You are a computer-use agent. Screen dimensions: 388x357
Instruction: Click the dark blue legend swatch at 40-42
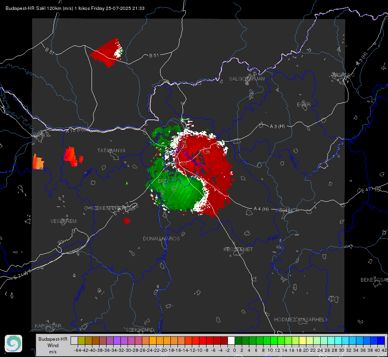tap(381, 341)
